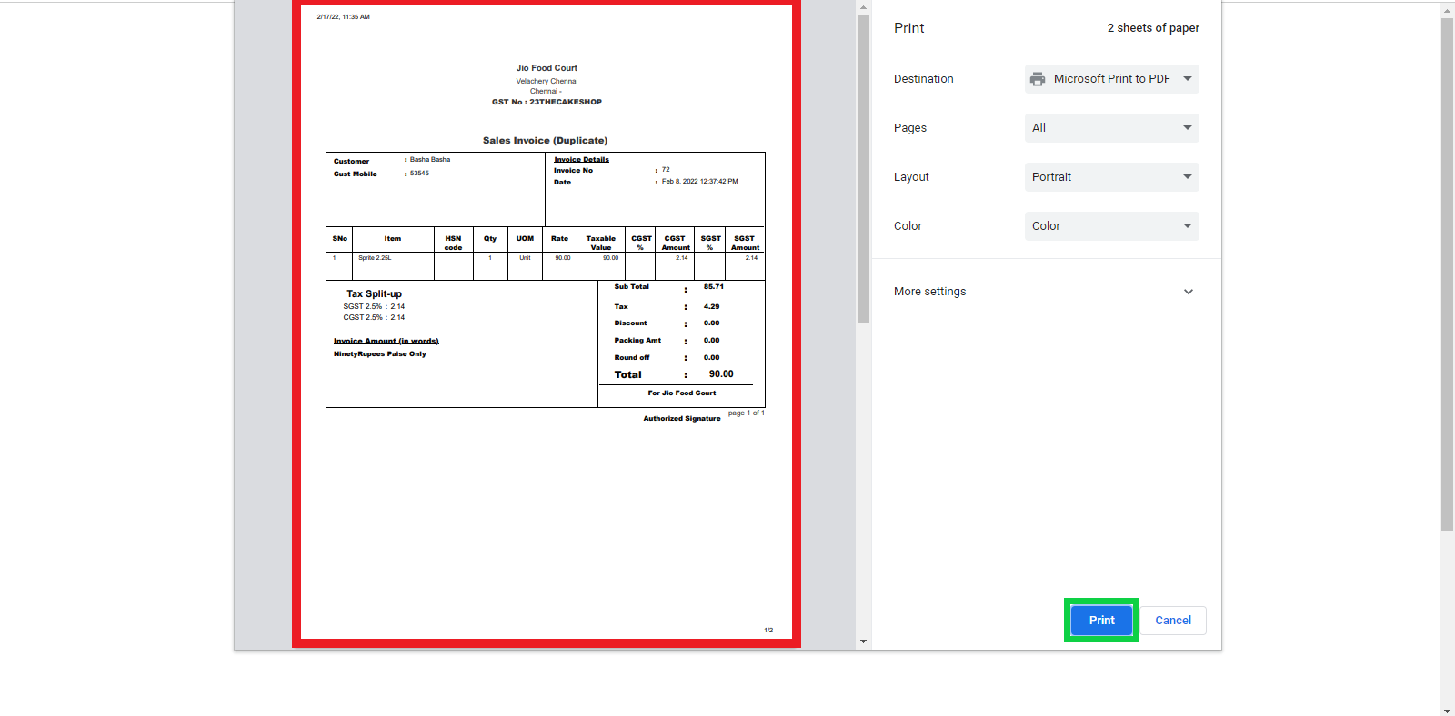Click the "1/2" page number in preview
Viewport: 1455px width, 716px height.
click(768, 631)
